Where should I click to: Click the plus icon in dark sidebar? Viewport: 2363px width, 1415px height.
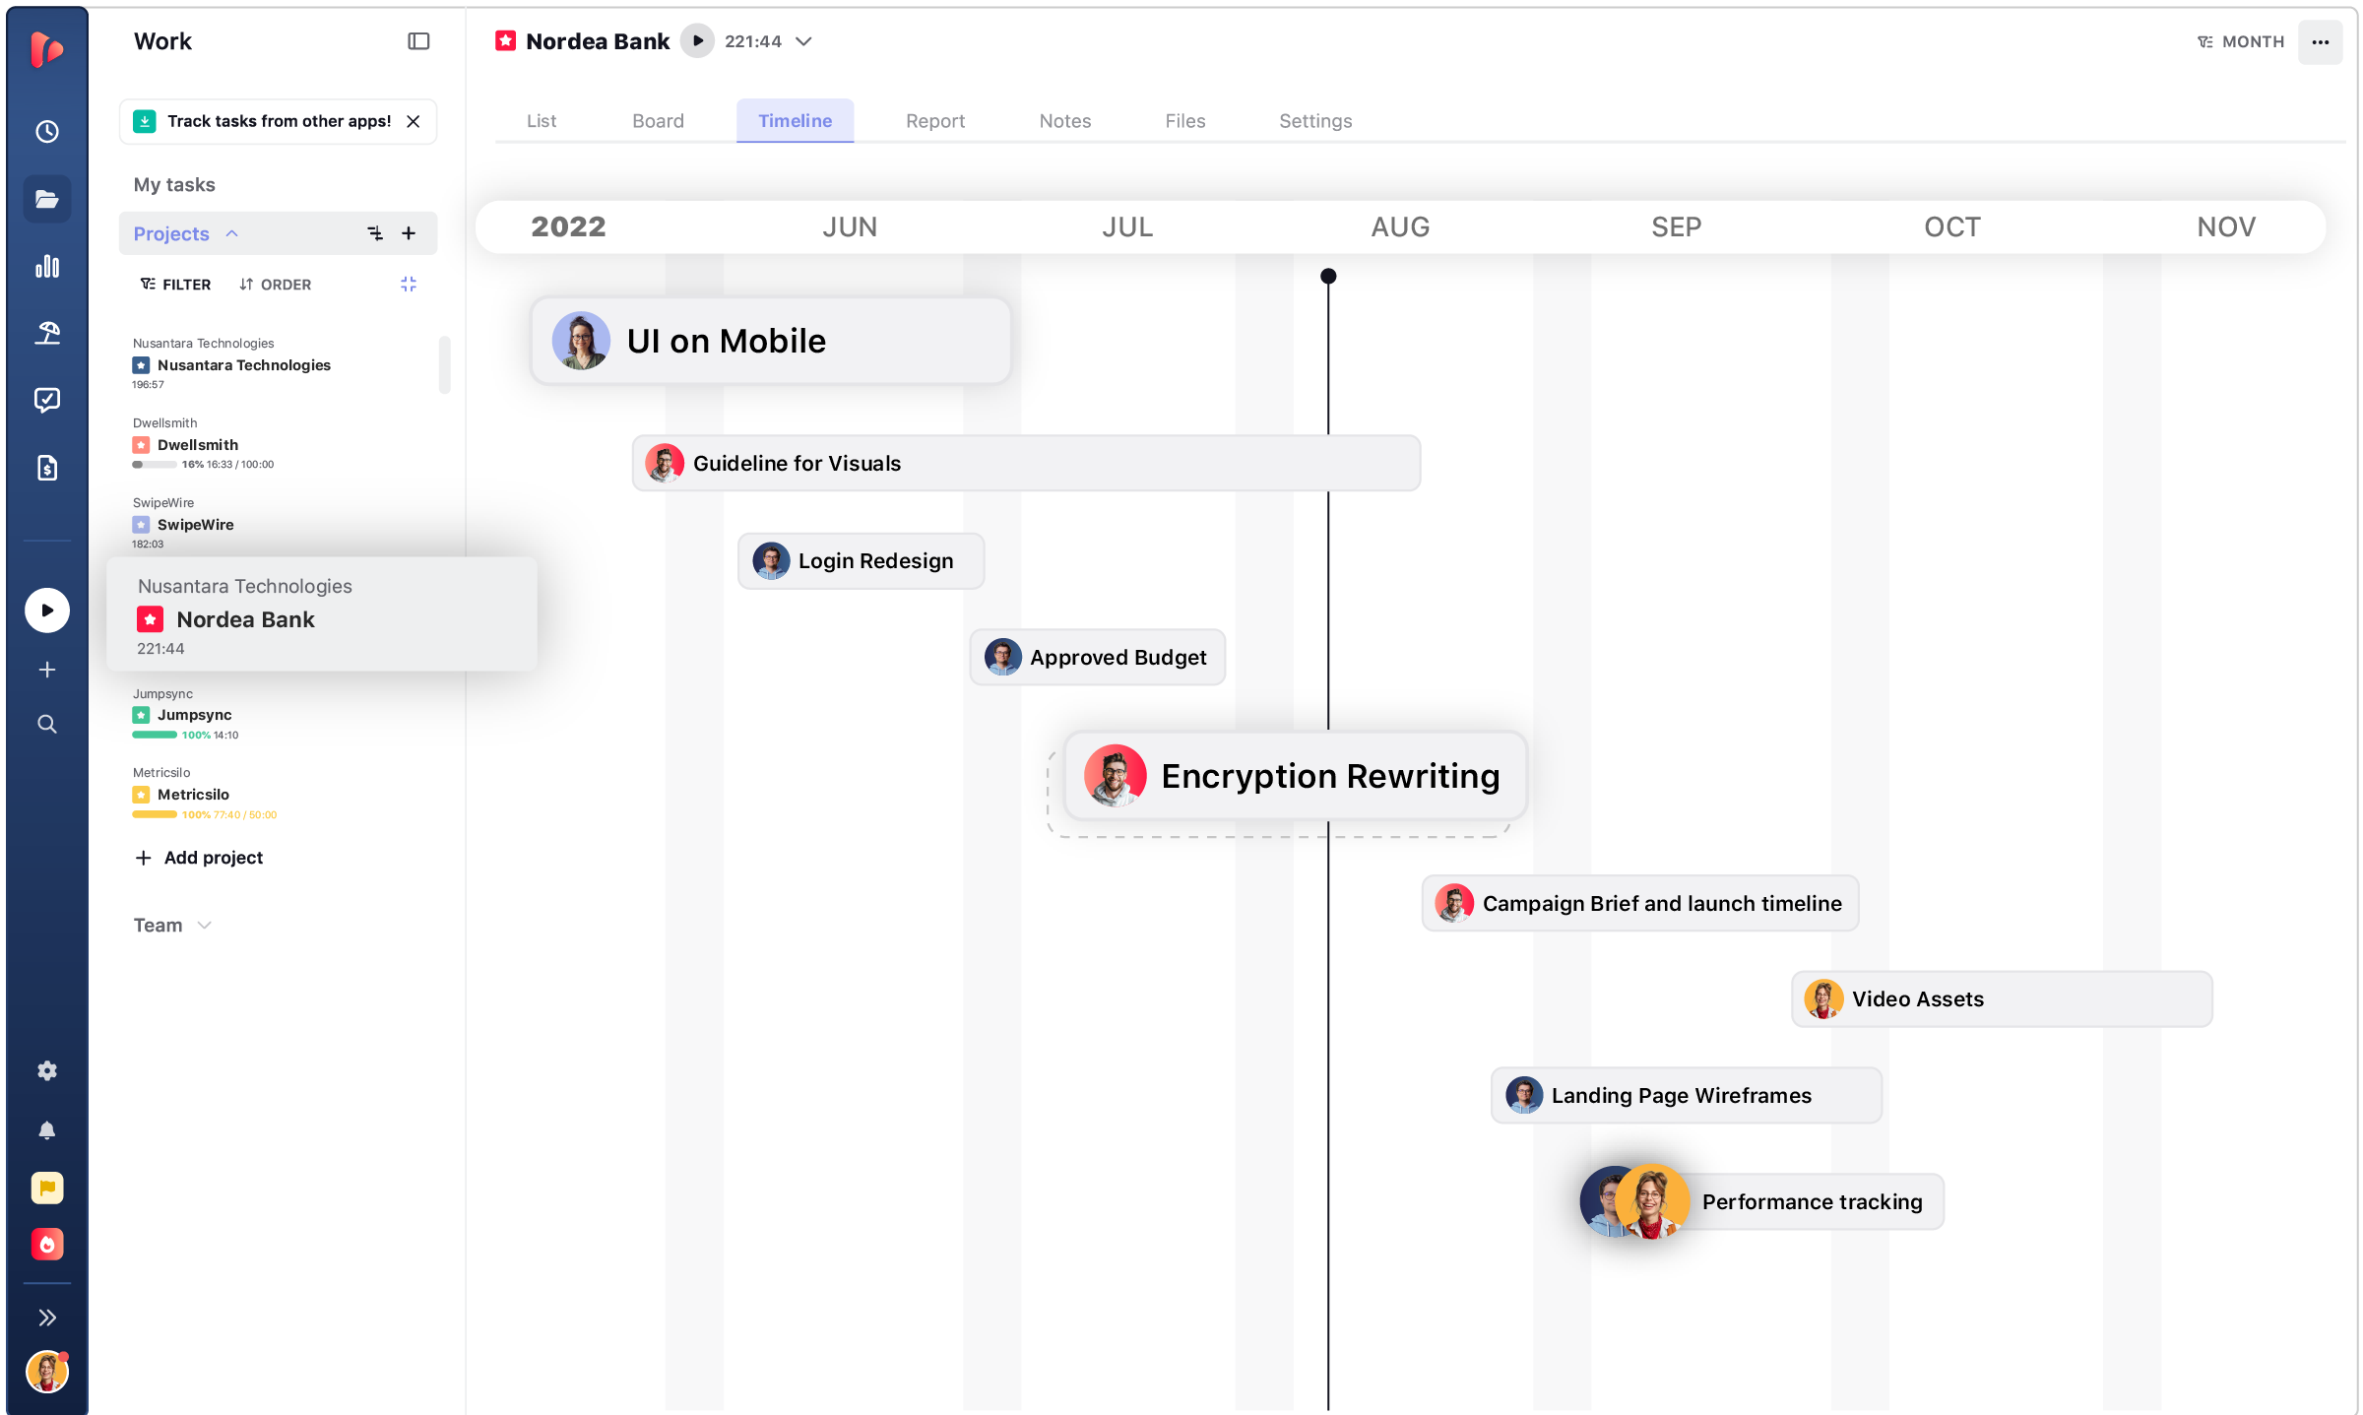coord(47,670)
